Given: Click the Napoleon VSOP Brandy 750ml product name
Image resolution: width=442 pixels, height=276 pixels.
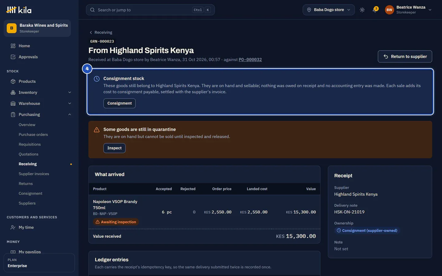Looking at the screenshot, I should coord(115,205).
